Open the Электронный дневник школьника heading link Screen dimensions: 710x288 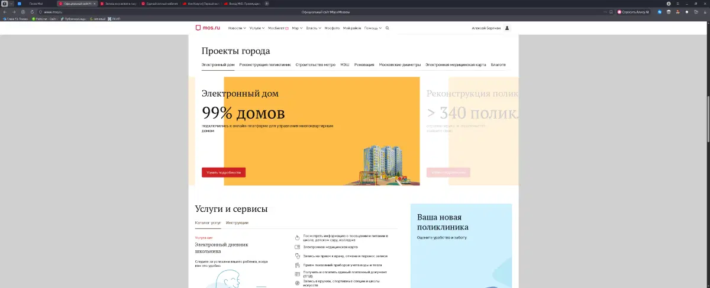click(222, 248)
